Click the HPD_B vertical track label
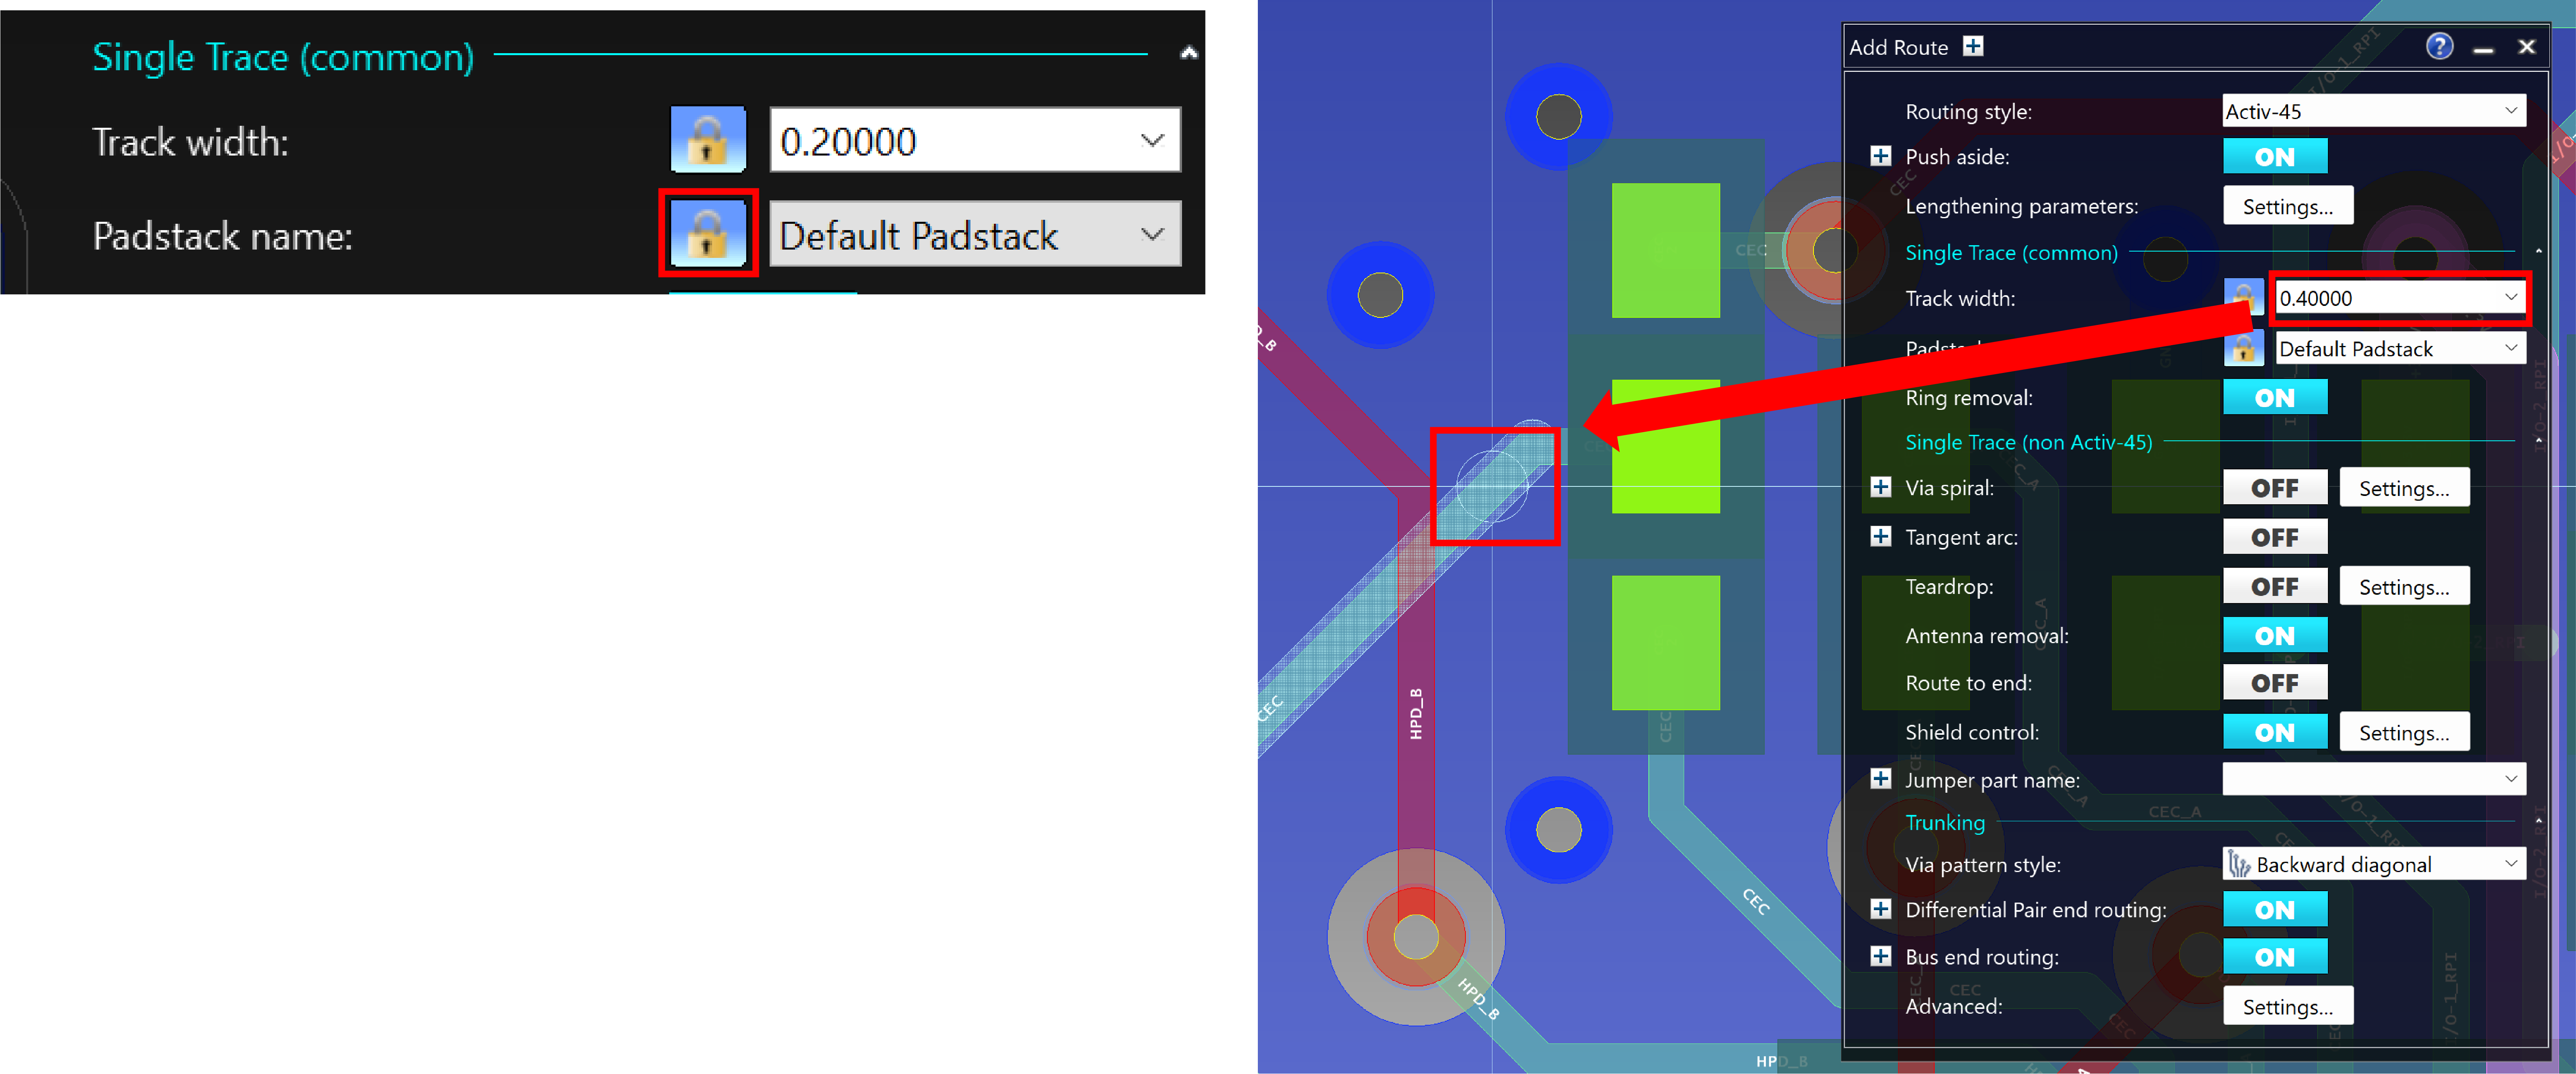Screen dimensions: 2576x1074 click(x=1416, y=714)
